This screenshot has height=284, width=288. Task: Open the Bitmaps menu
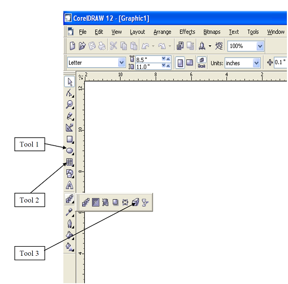click(x=212, y=32)
